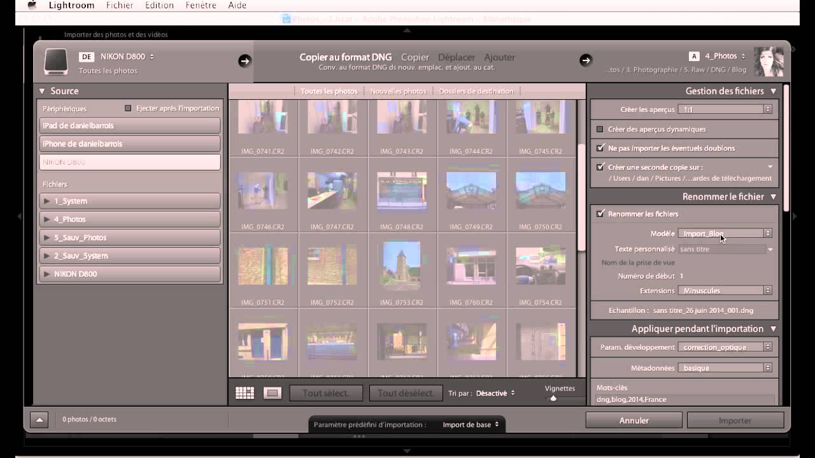Click the left arrow next to source

click(244, 60)
